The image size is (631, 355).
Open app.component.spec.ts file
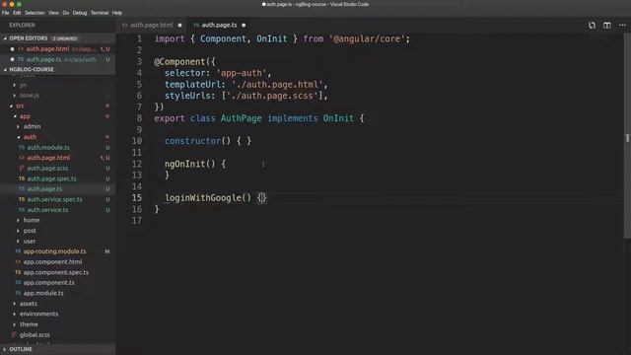click(57, 272)
